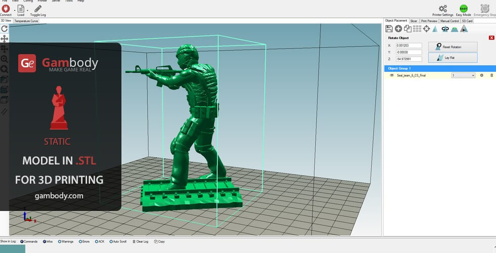Select the move view arrows tool
496x253 pixels.
pos(4,38)
